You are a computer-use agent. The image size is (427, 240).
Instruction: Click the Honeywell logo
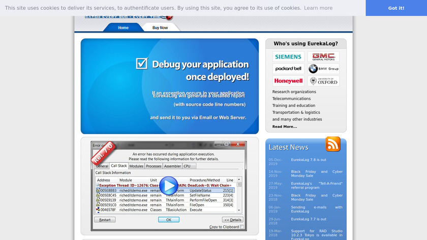click(x=288, y=81)
